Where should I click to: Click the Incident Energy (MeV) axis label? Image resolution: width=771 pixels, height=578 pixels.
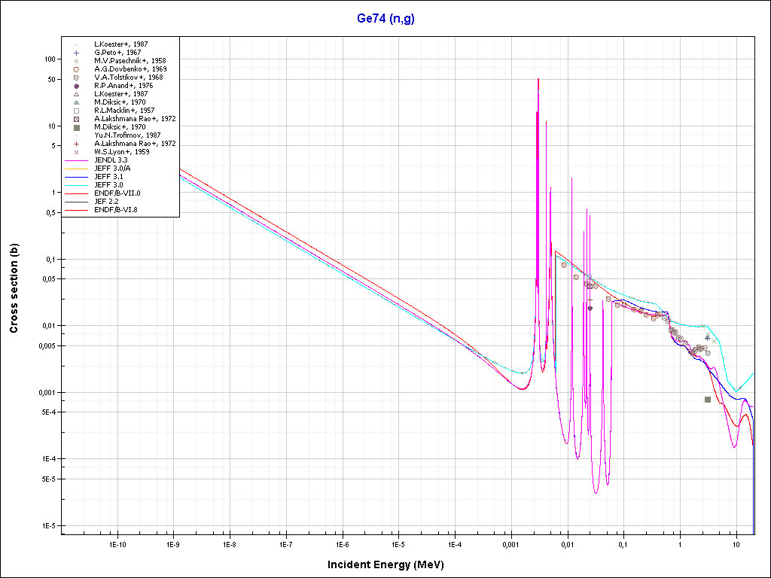[391, 564]
